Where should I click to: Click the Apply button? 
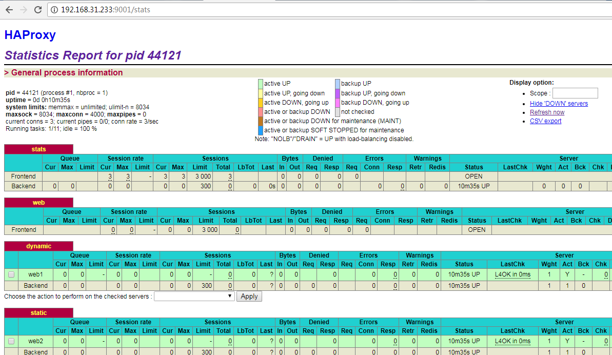click(249, 297)
